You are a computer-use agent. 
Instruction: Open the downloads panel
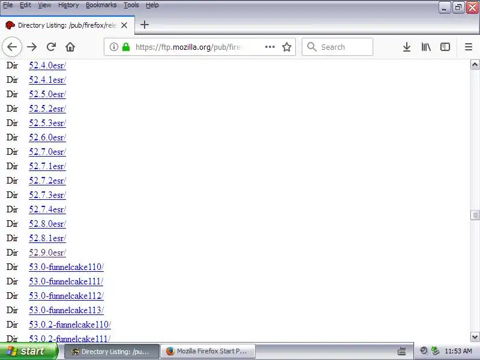coord(407,47)
